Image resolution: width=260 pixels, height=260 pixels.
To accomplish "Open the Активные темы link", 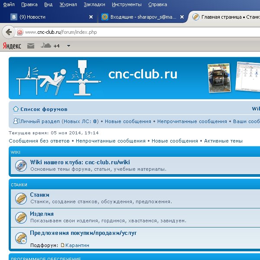I will 223,141.
